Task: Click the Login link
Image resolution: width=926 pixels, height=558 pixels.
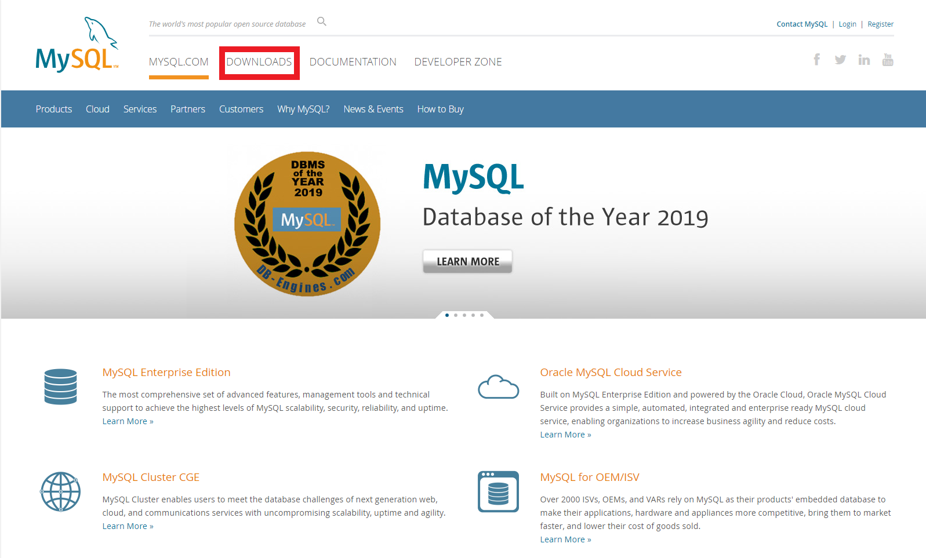Action: (847, 24)
